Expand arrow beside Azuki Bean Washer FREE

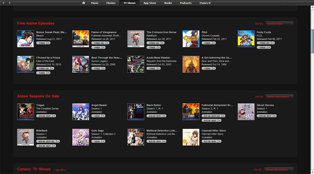point(159,68)
